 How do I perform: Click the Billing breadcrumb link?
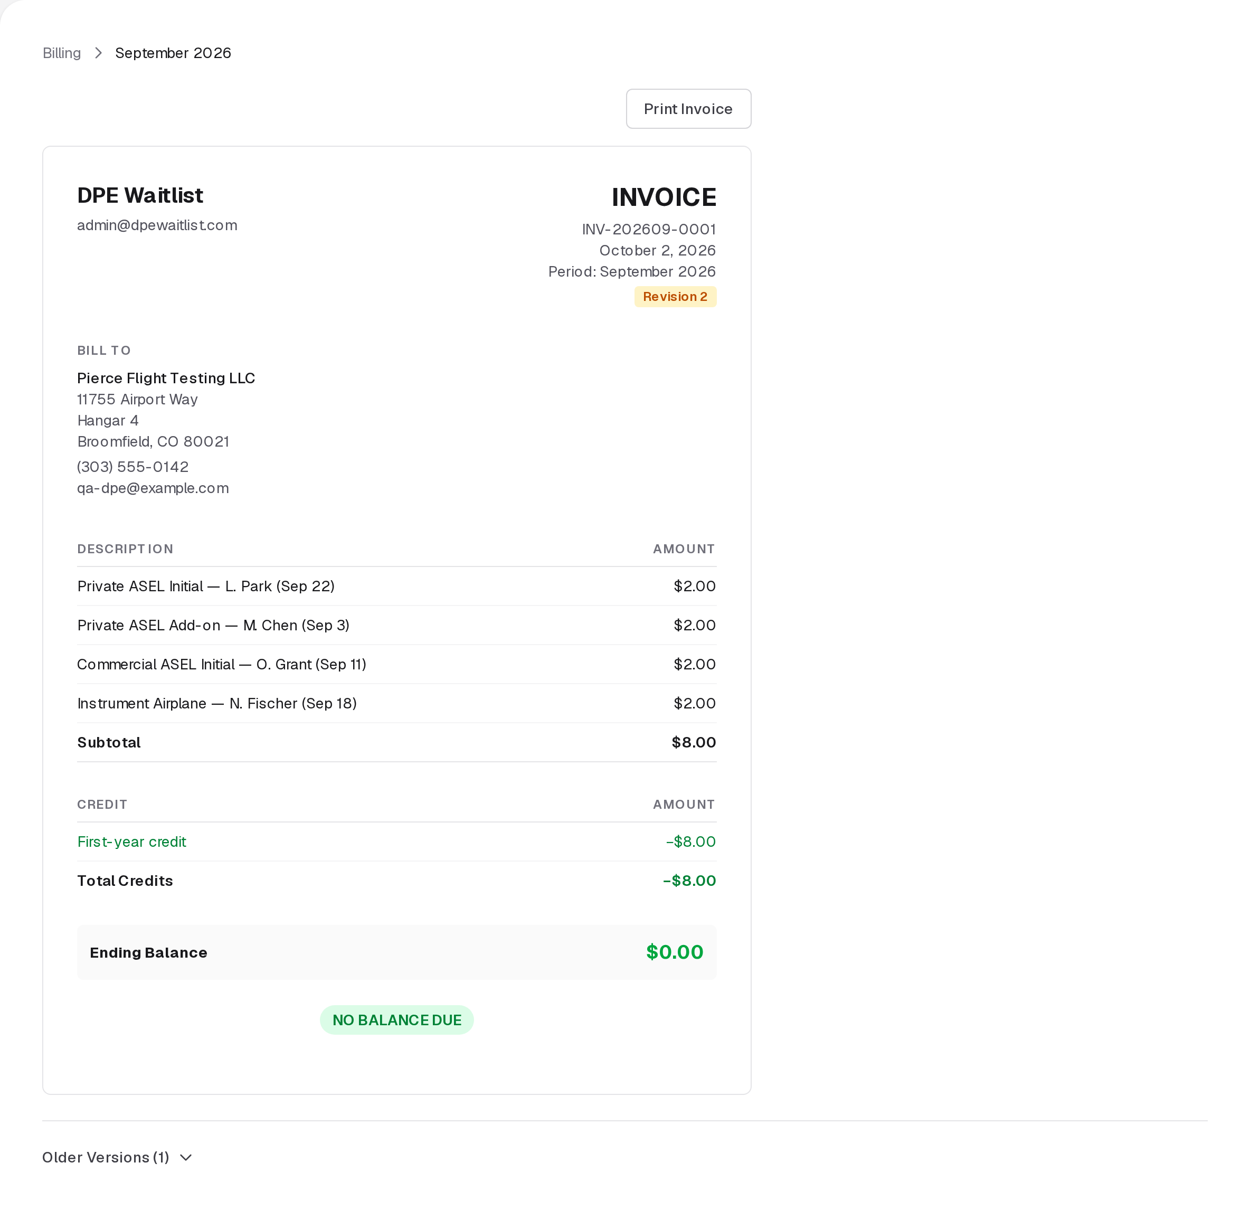pyautogui.click(x=62, y=53)
